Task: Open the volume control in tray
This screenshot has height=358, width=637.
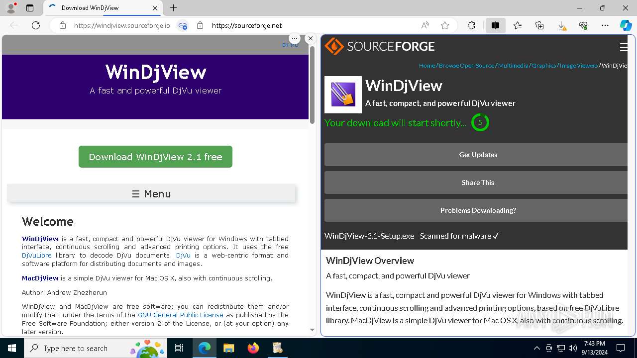Action: 573,348
